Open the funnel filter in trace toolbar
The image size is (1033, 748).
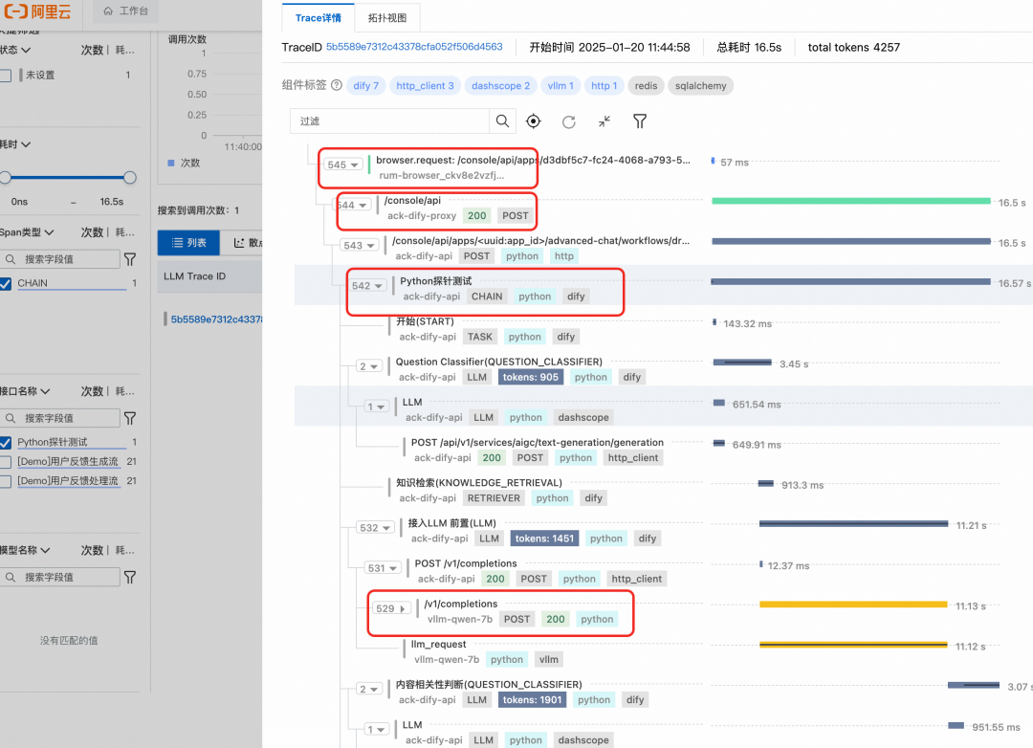[640, 121]
